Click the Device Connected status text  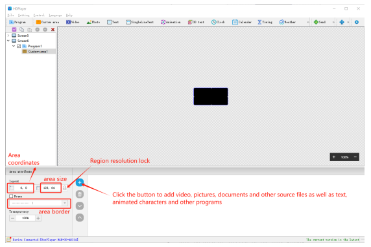coord(45,240)
